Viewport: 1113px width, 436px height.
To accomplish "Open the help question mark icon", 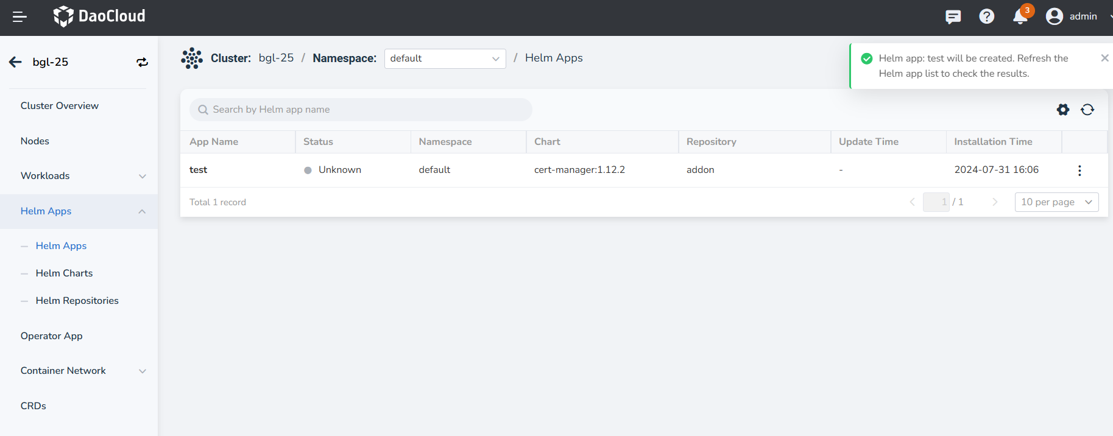I will pyautogui.click(x=986, y=16).
